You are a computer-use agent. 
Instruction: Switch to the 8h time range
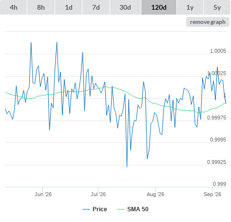pos(41,7)
